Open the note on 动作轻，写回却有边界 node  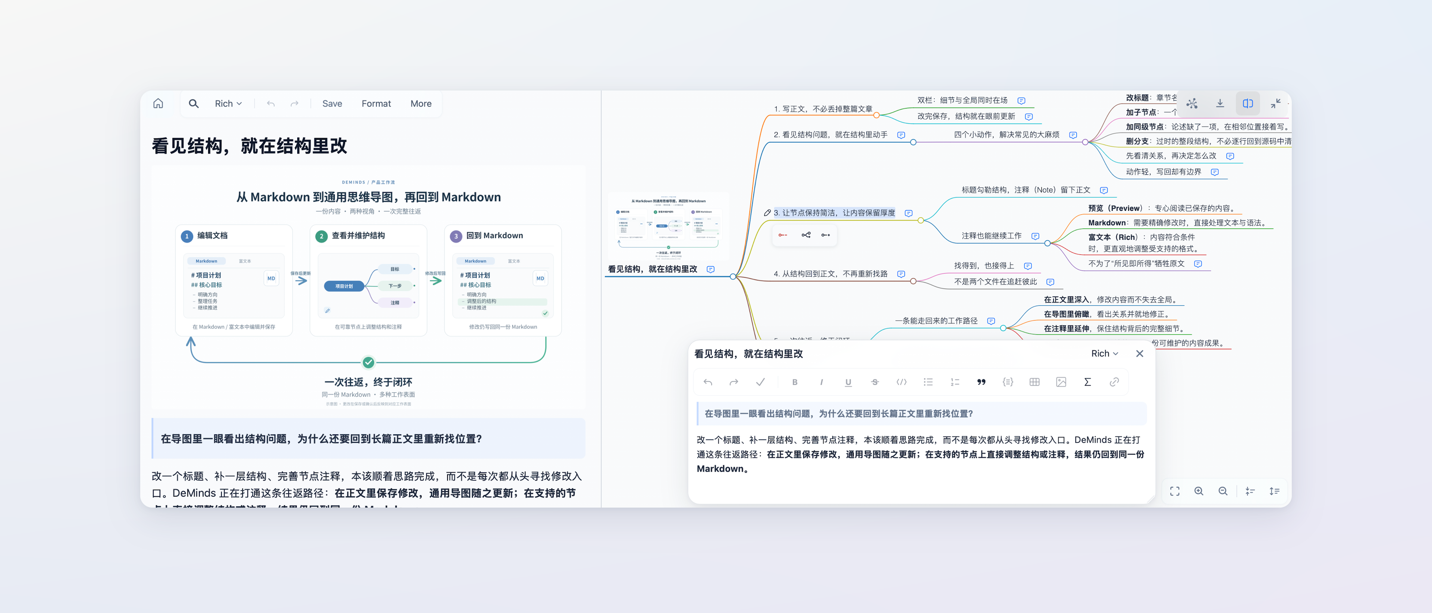(x=1215, y=172)
